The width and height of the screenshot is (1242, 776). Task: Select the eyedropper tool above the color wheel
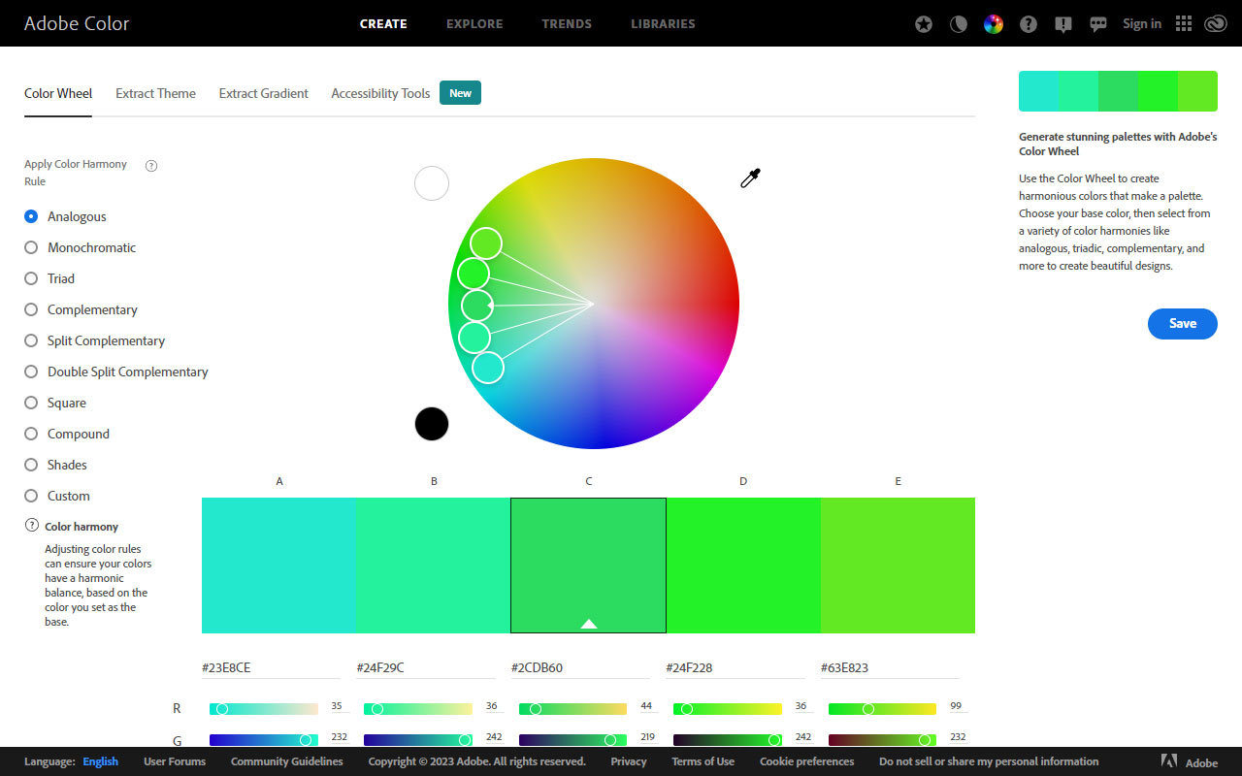click(x=749, y=178)
